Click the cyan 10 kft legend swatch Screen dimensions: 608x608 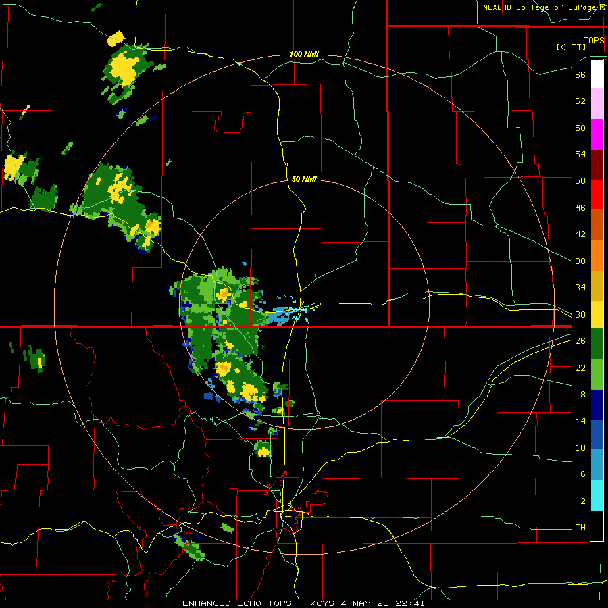coord(597,496)
